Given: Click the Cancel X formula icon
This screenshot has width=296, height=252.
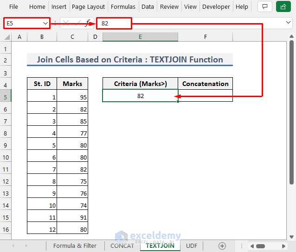Looking at the screenshot, I should tap(66, 23).
